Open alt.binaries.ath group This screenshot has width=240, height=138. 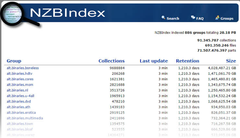18,107
